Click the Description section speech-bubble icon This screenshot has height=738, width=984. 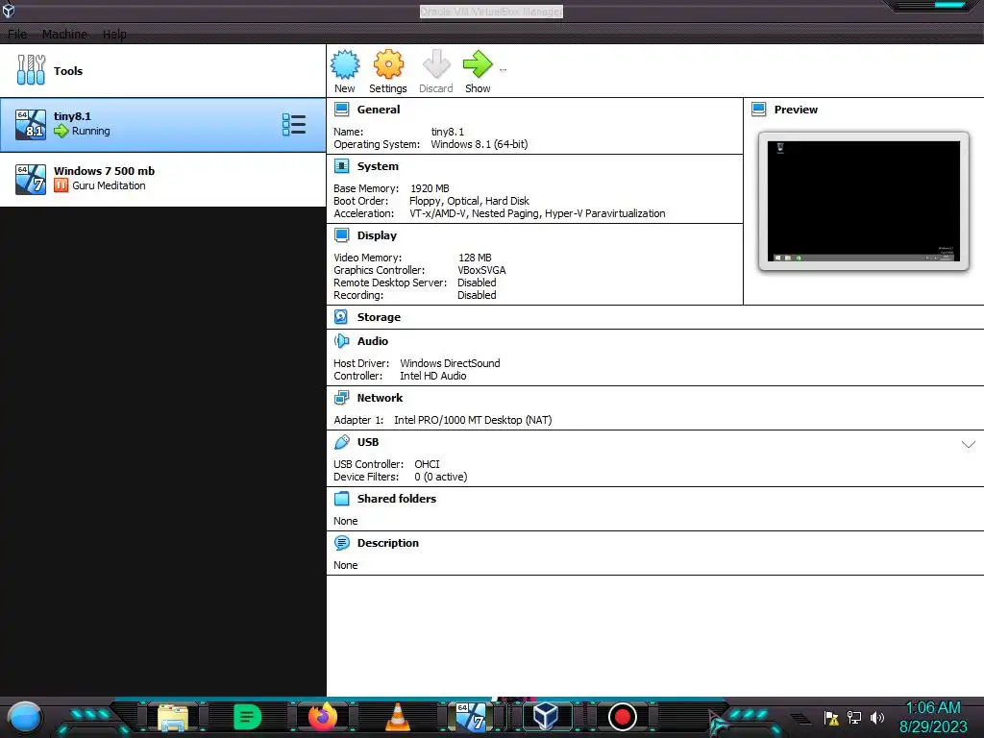click(341, 543)
